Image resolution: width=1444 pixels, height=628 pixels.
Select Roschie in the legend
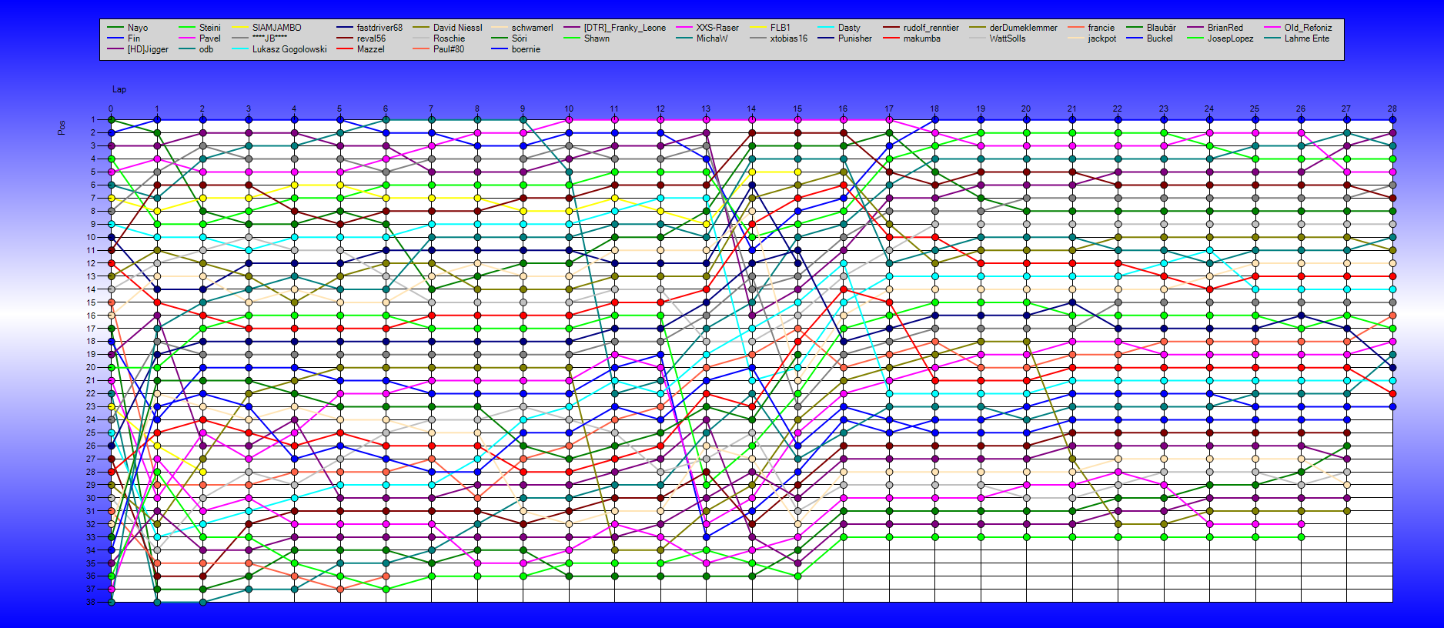coord(449,38)
